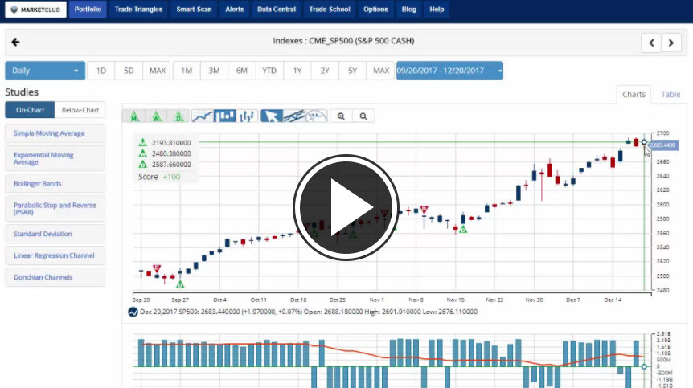693x388 pixels.
Task: Add Bollinger Bands study
Action: (55, 184)
